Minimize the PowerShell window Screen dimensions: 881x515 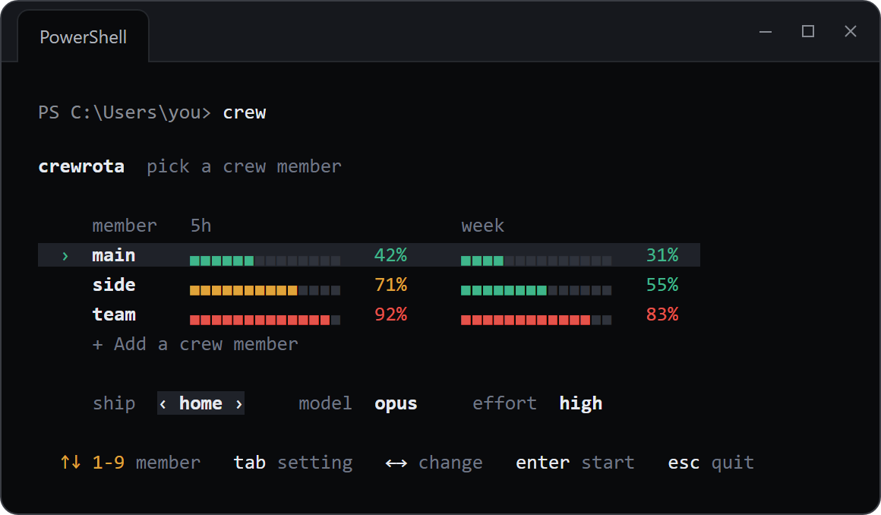766,31
